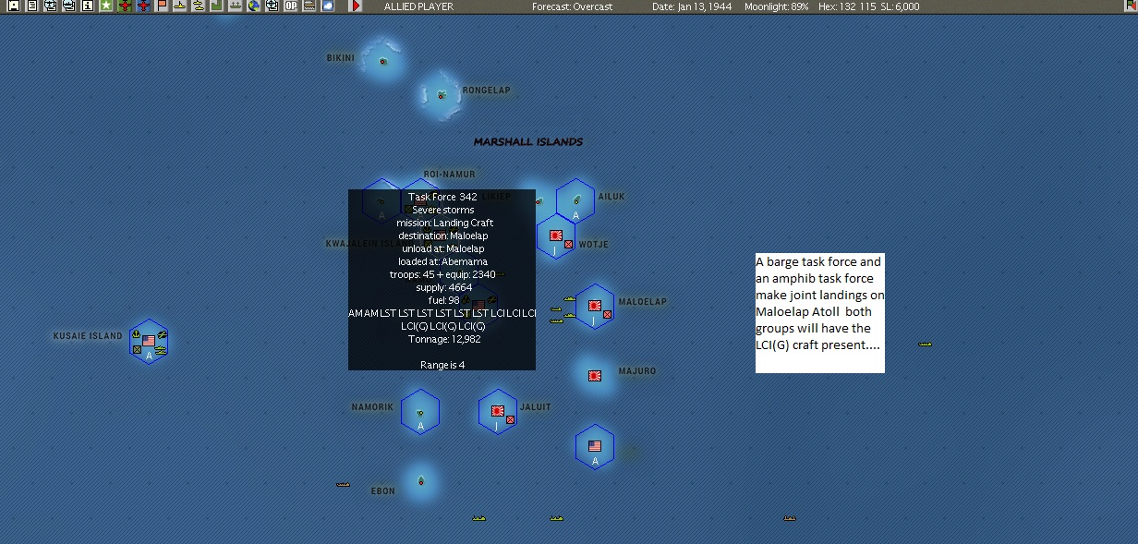Click the ALLIED PLAYER status label

[x=418, y=6]
